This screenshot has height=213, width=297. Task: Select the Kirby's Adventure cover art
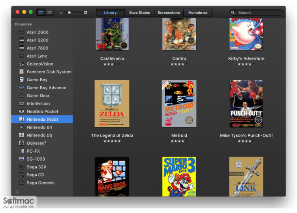click(246, 34)
